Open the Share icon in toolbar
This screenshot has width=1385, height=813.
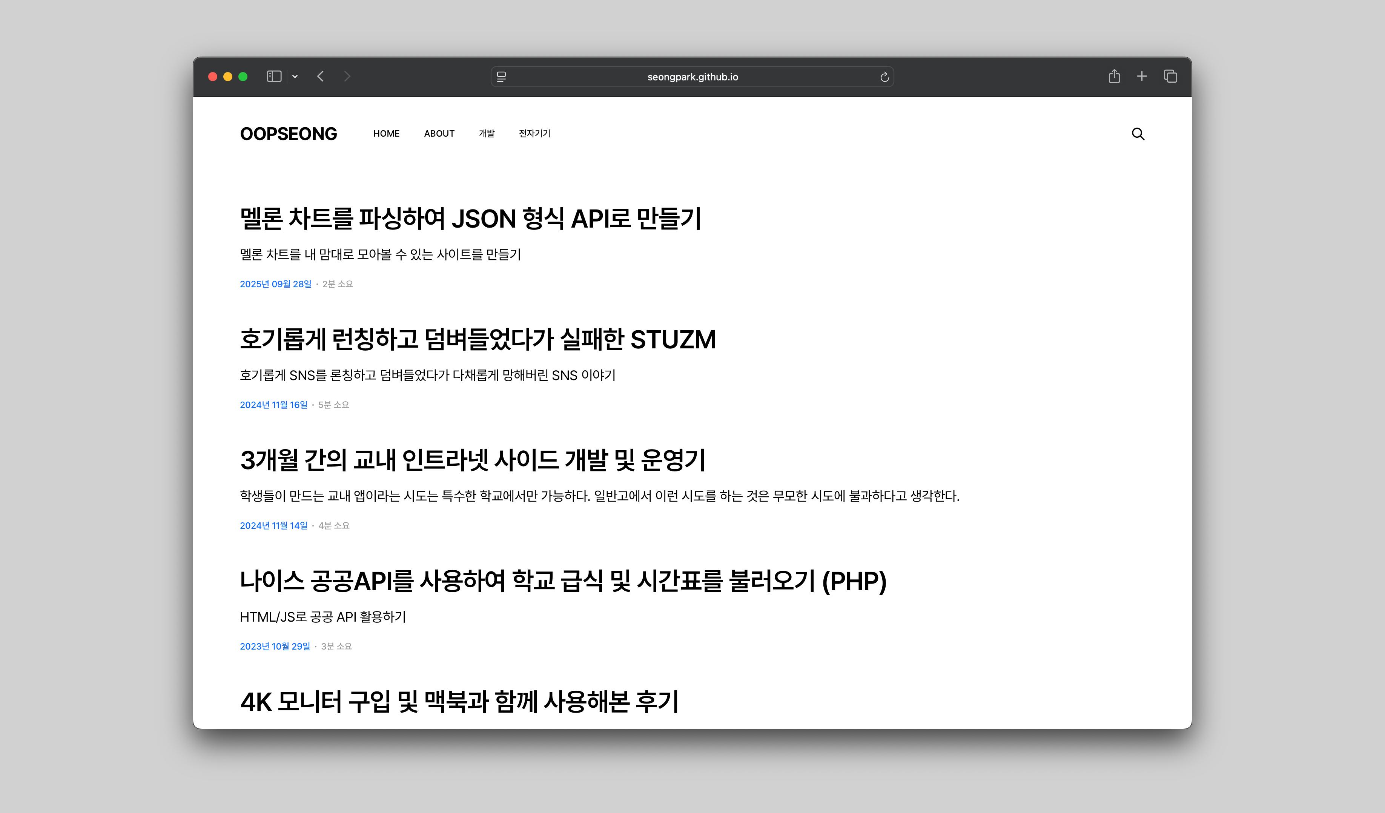pos(1114,77)
